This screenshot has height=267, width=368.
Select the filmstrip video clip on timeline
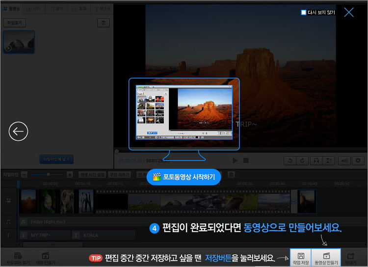coord(193,202)
